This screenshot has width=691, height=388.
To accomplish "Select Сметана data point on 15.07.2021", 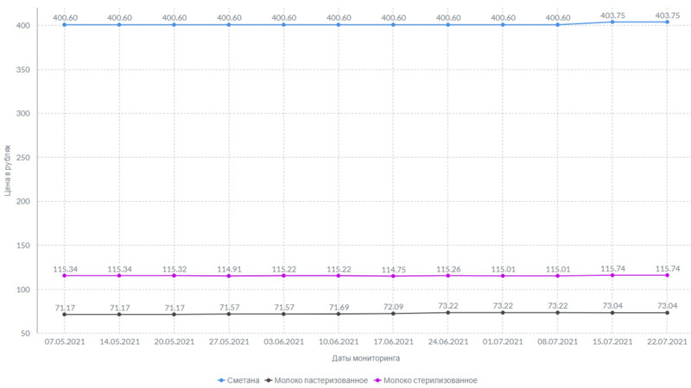I will 612,22.
